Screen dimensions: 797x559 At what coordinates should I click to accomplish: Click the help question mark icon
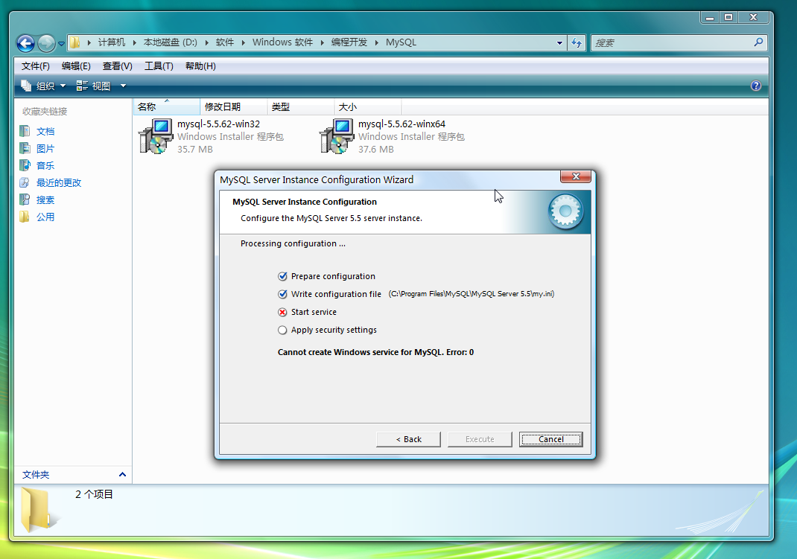(x=756, y=86)
